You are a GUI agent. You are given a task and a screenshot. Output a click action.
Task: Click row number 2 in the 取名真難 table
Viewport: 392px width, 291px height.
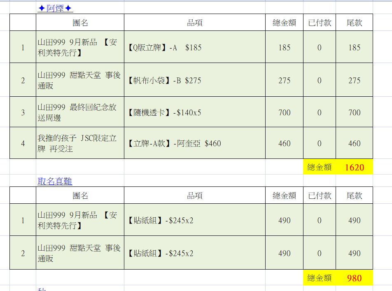(x=23, y=253)
